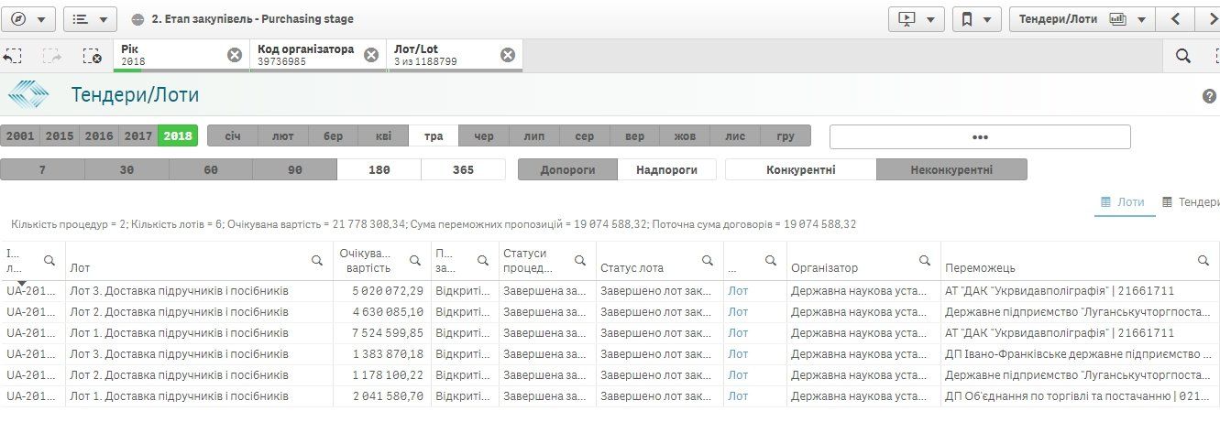Select month жов
The height and width of the screenshot is (422, 1220).
click(685, 135)
